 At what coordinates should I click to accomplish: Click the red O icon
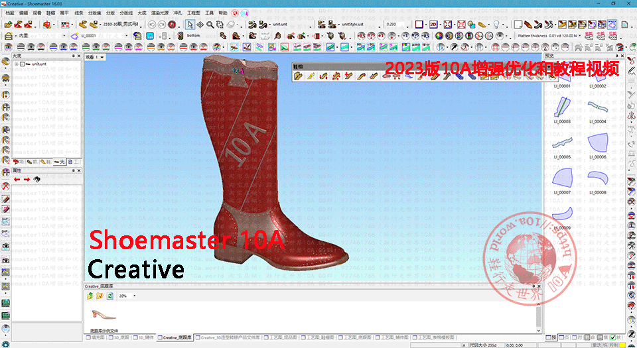(x=171, y=25)
